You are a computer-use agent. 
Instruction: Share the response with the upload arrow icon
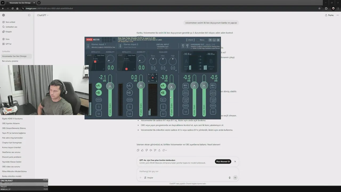pos(159,150)
